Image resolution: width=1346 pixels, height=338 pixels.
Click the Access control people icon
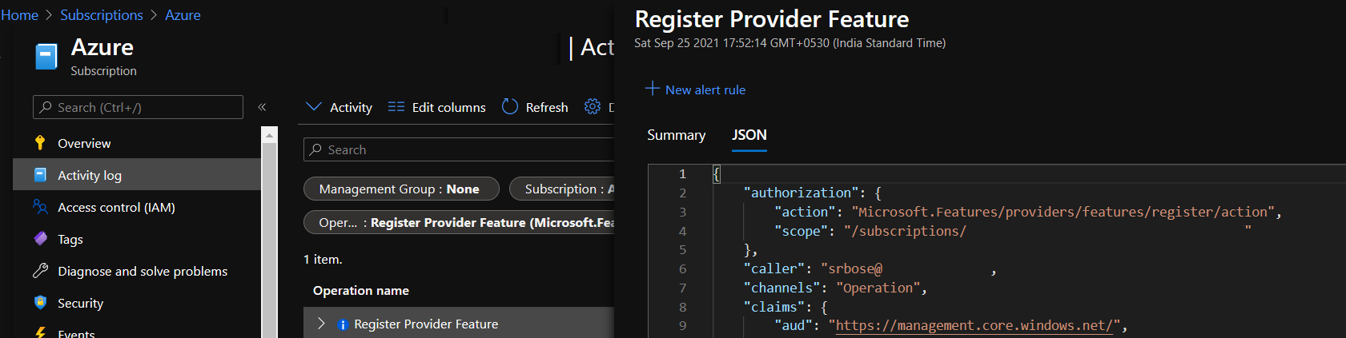click(x=40, y=207)
